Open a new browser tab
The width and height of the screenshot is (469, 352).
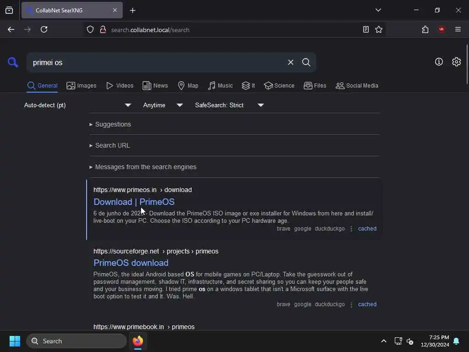tap(133, 10)
